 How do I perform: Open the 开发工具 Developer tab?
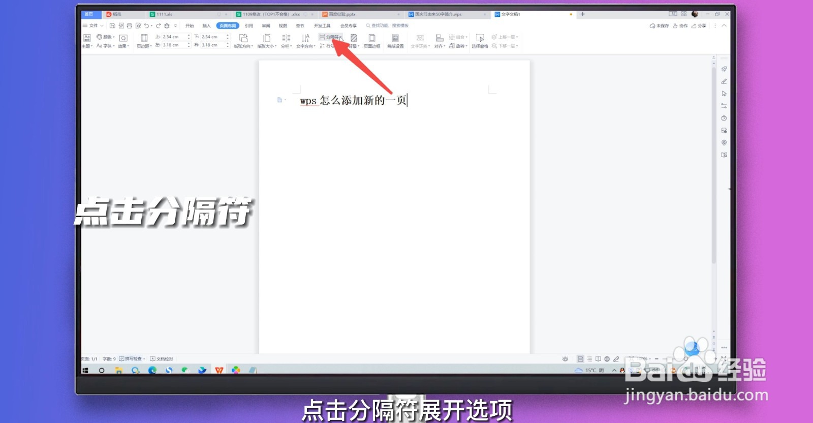(322, 25)
